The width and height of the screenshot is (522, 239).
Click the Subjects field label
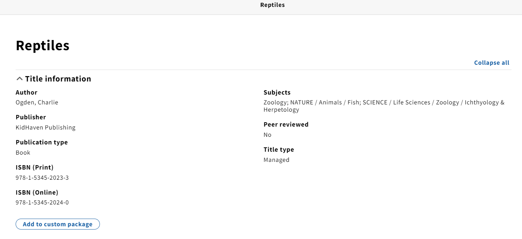[x=277, y=92]
